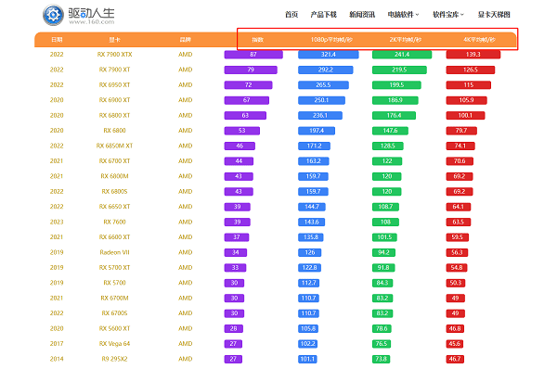This screenshot has width=557, height=369.
Task: Expand the 电脑软件 dropdown menu
Action: (x=403, y=15)
